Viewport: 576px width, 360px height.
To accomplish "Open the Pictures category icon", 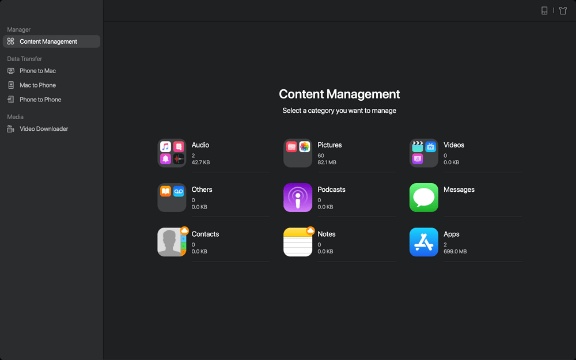I will coord(298,153).
